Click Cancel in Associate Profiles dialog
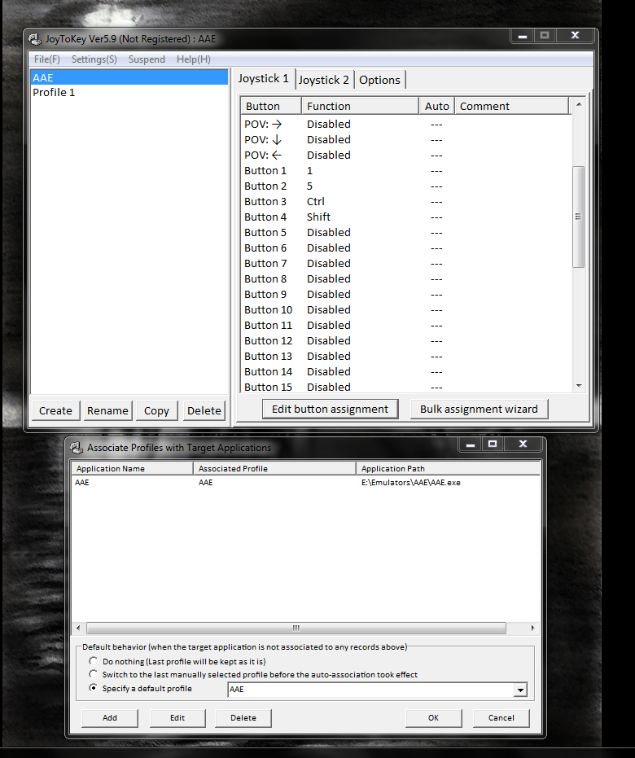The width and height of the screenshot is (635, 758). [x=501, y=718]
